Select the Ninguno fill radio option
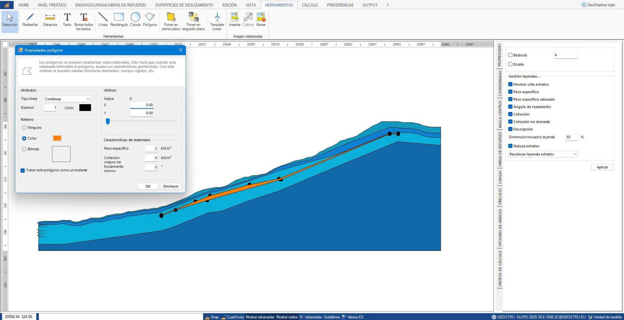The image size is (624, 320). (24, 128)
